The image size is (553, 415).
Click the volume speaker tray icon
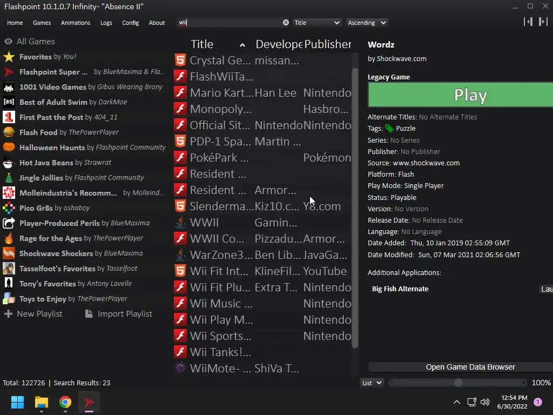point(485,402)
